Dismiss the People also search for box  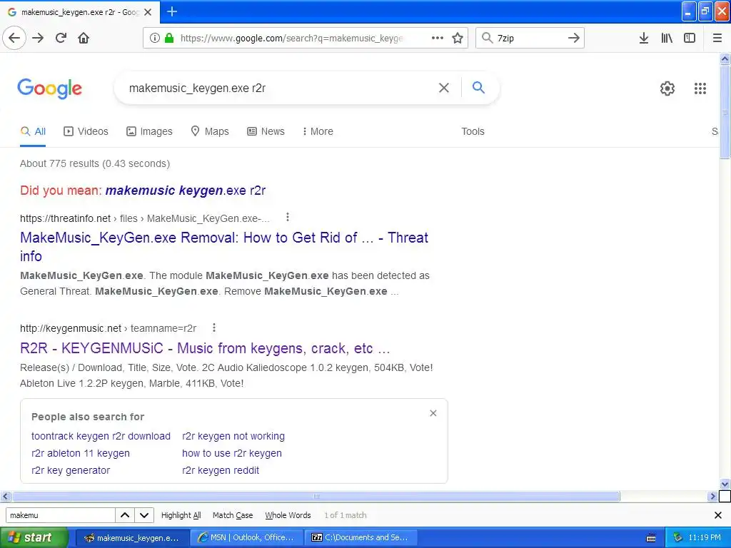433,413
